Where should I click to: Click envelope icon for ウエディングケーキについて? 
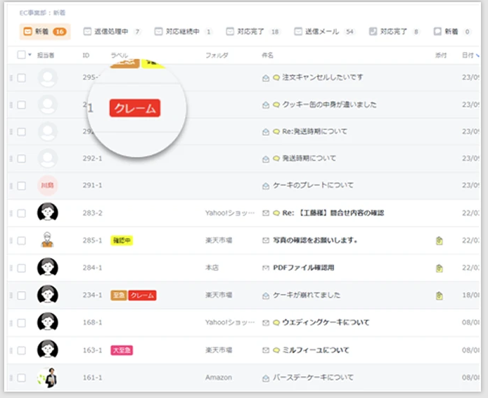coord(266,323)
